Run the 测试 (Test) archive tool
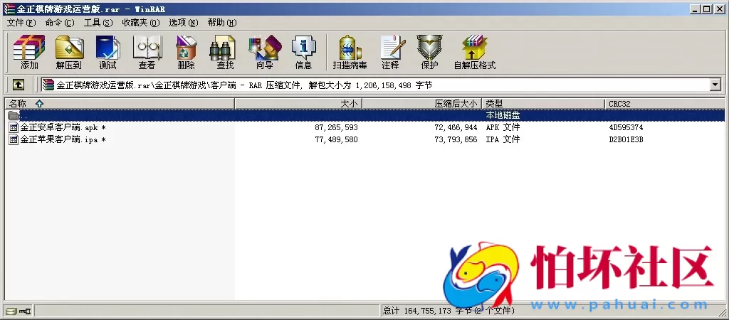729x320 pixels. [107, 52]
